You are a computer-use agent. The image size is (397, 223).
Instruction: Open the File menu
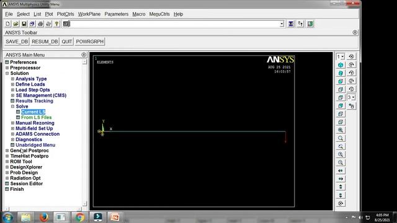pos(9,14)
